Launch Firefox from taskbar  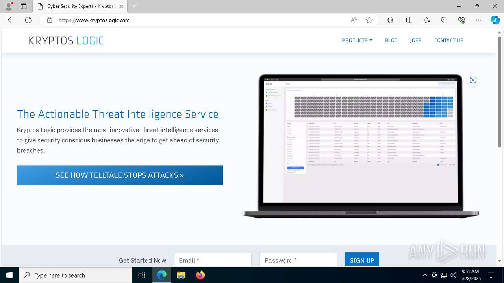[200, 275]
